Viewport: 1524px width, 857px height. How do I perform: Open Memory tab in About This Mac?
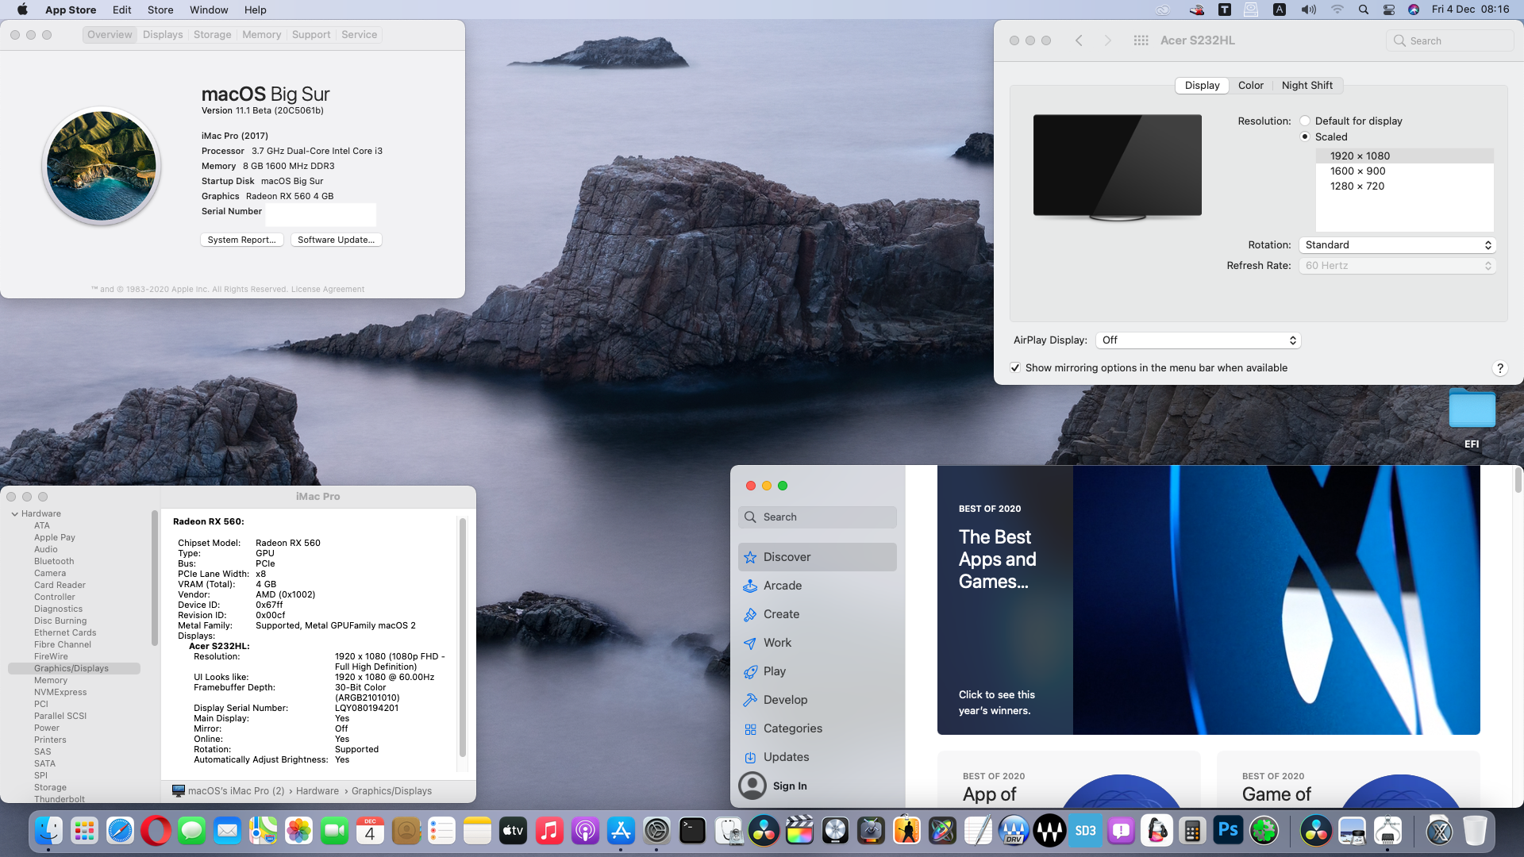tap(262, 35)
